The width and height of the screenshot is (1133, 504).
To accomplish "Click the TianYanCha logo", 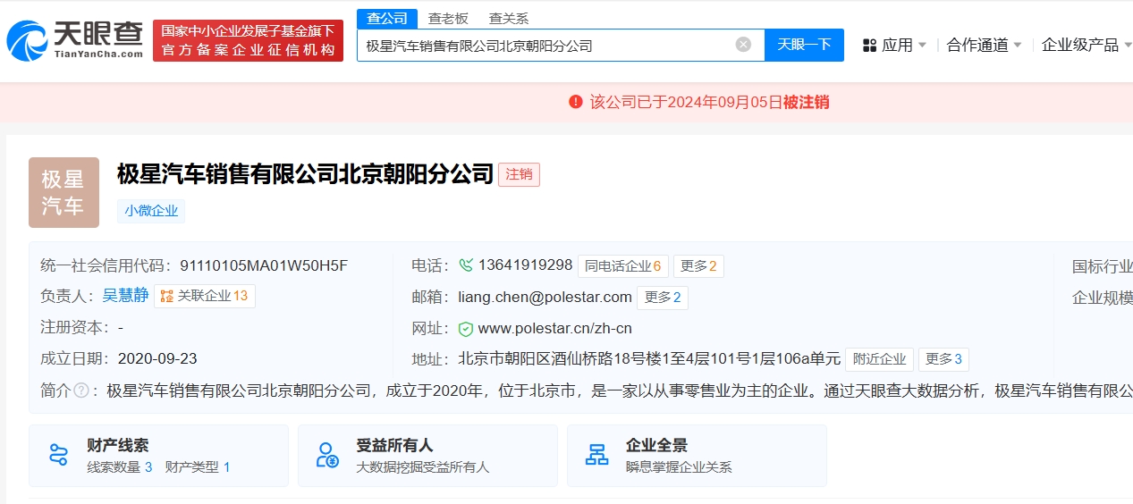I will pos(75,40).
